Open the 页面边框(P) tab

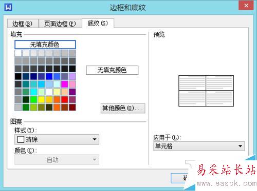[x=60, y=24]
